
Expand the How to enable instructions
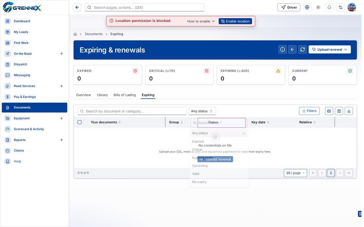[201, 21]
